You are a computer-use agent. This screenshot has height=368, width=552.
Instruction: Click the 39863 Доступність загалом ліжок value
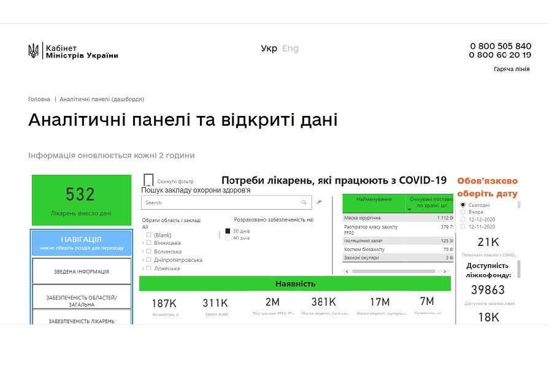(488, 290)
